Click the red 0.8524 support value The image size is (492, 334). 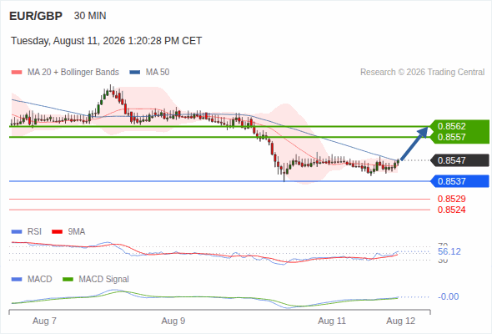tap(451, 210)
